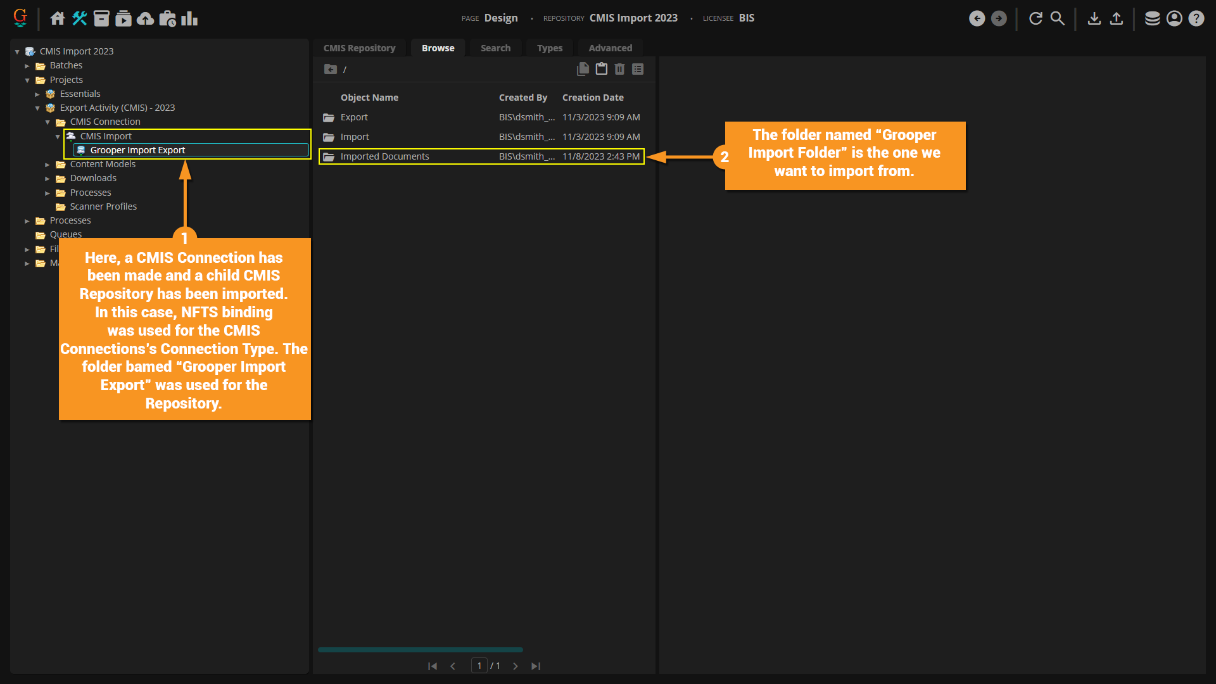1216x684 pixels.
Task: Collapse the Projects tree node
Action: coord(27,80)
